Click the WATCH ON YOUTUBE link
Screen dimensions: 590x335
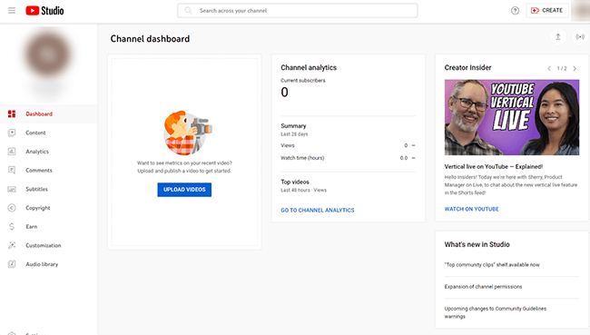click(x=471, y=209)
